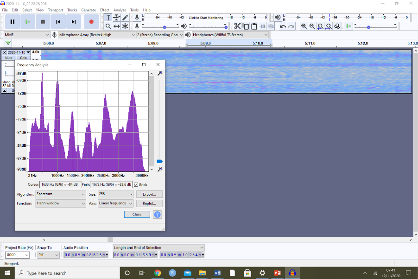Start recording with the red Record button
Screen dimensions: 418x279
(x=91, y=22)
